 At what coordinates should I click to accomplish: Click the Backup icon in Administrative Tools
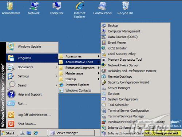(104, 26)
